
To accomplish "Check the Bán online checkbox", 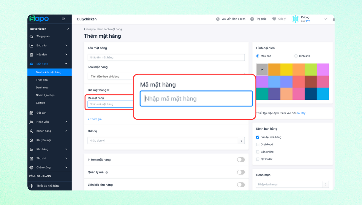I will click(258, 152).
